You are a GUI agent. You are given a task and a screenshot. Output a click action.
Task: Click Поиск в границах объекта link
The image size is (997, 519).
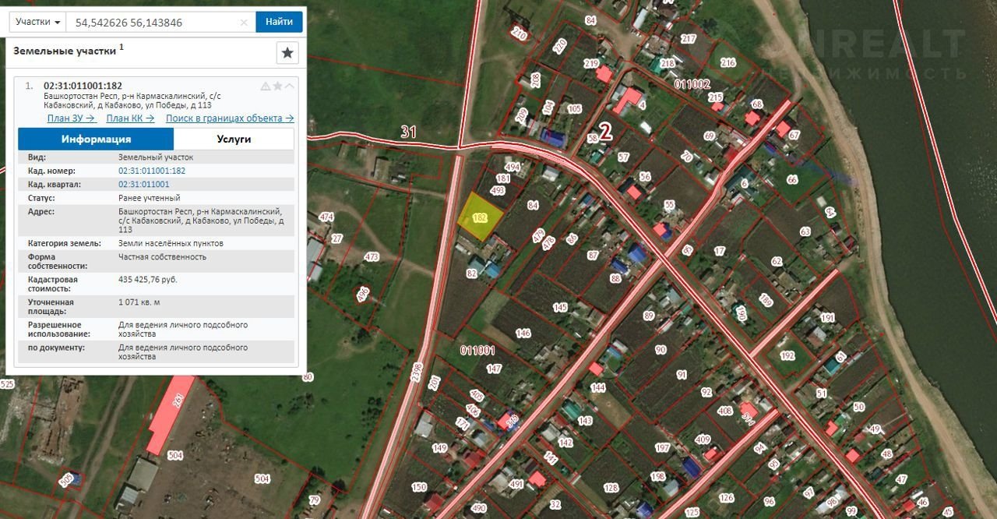(230, 118)
